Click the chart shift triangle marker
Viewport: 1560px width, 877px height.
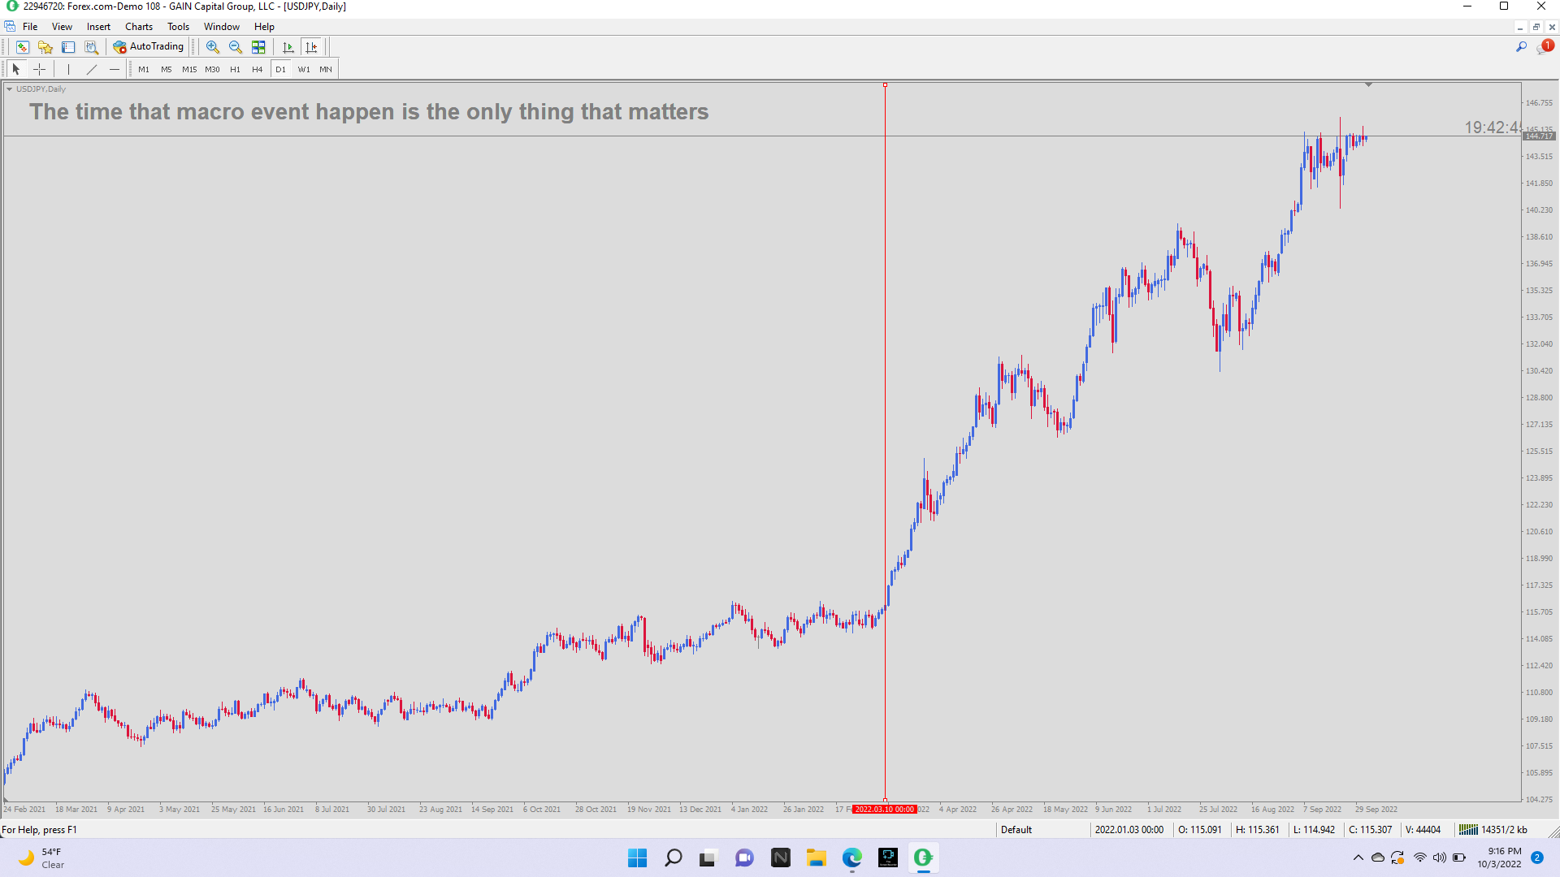[1368, 84]
